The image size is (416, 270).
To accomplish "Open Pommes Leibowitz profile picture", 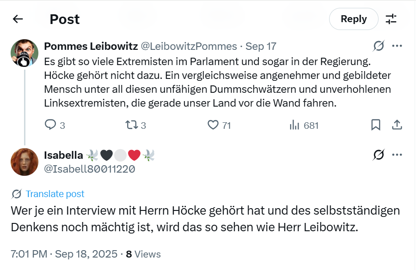I will (x=24, y=53).
